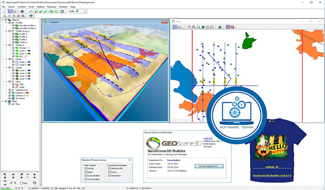Click the play animation button
This screenshot has width=325, height=190.
tap(9, 16)
